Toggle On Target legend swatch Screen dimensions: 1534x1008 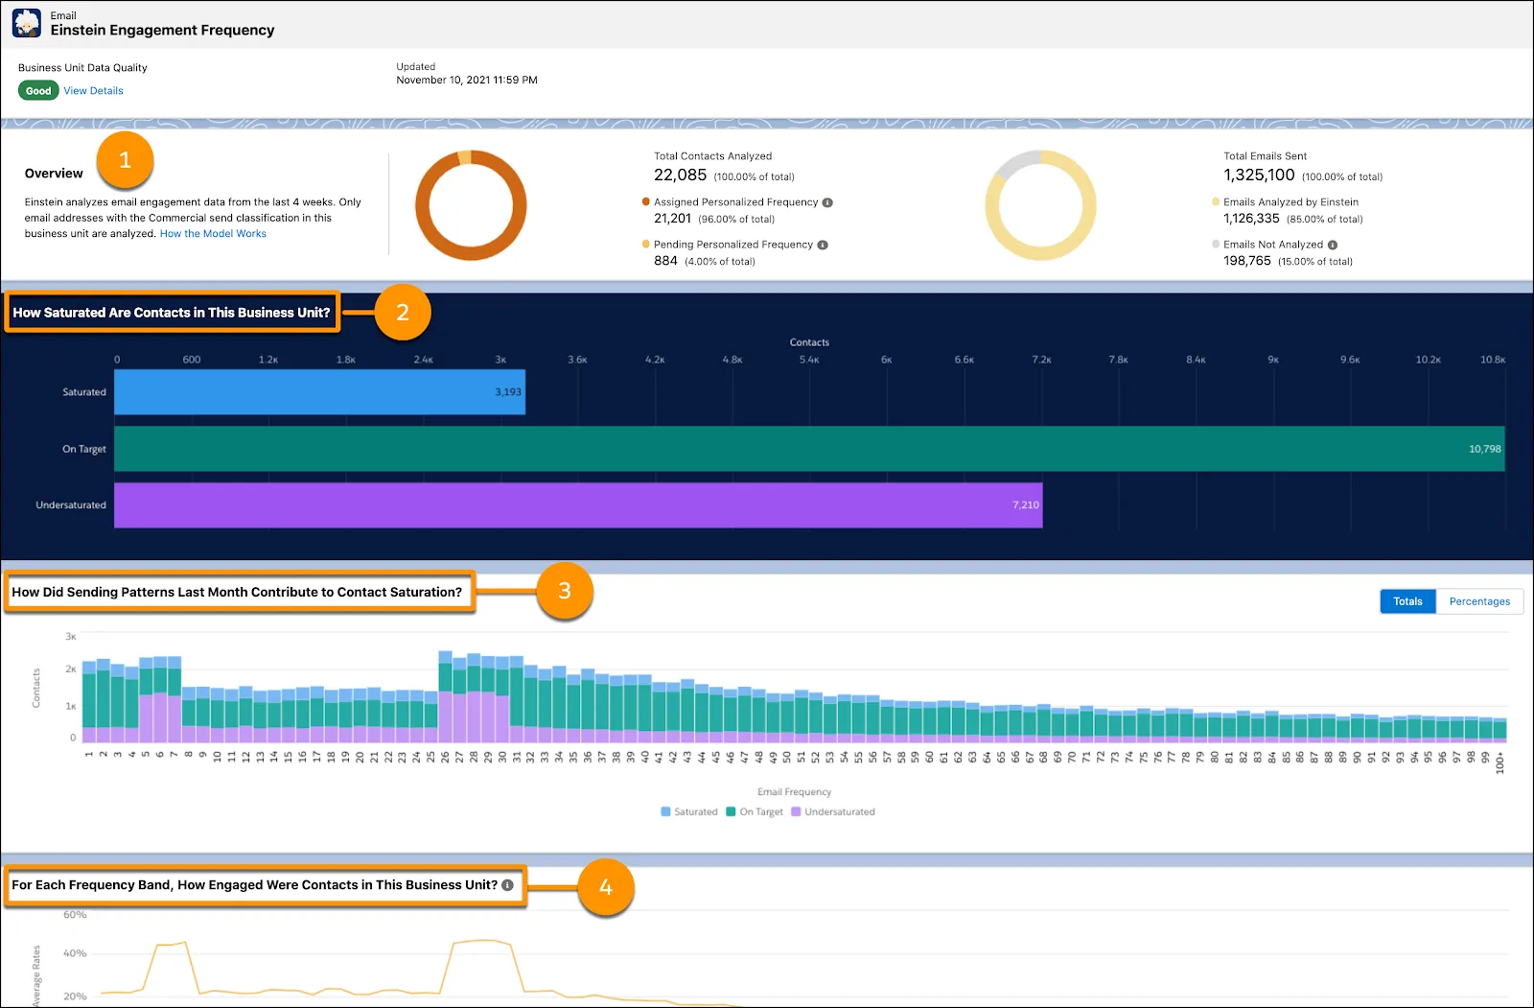731,812
